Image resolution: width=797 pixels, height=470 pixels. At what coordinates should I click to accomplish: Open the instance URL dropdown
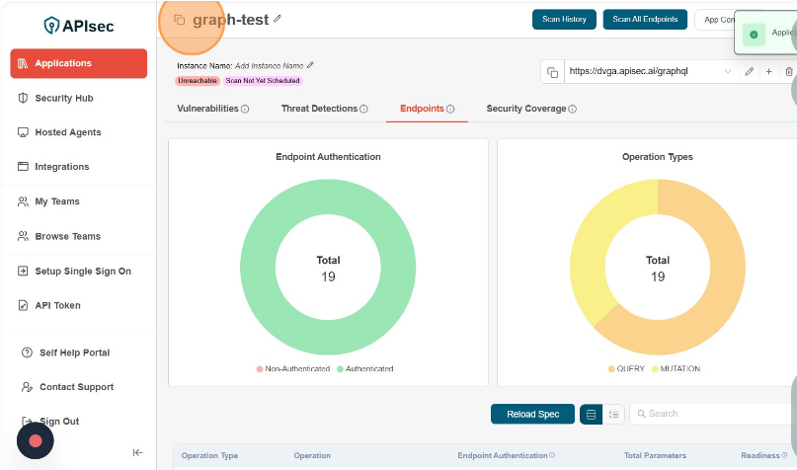click(728, 72)
